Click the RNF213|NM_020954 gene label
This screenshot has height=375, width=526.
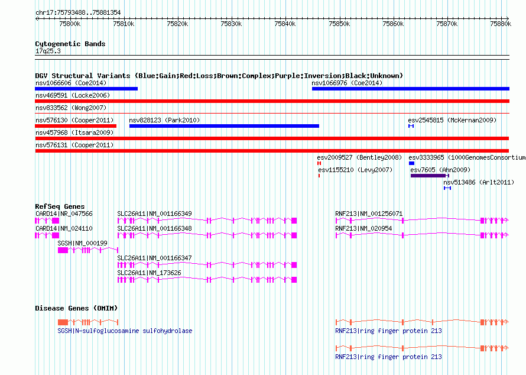pyautogui.click(x=363, y=228)
